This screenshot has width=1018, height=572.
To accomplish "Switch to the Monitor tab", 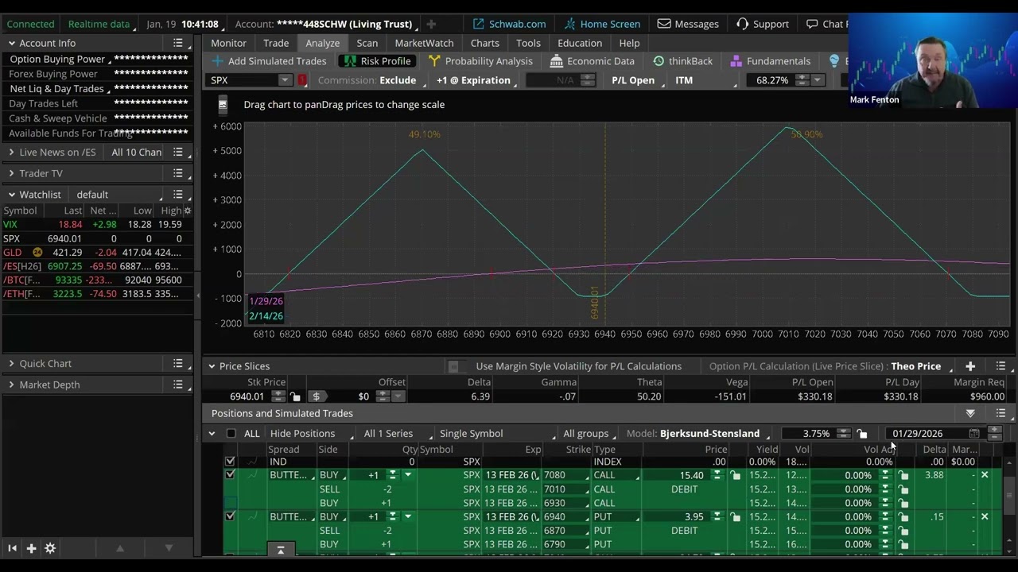I will (228, 43).
